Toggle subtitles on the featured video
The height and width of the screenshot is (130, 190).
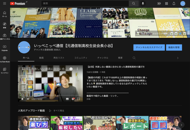pyautogui.click(x=67, y=99)
